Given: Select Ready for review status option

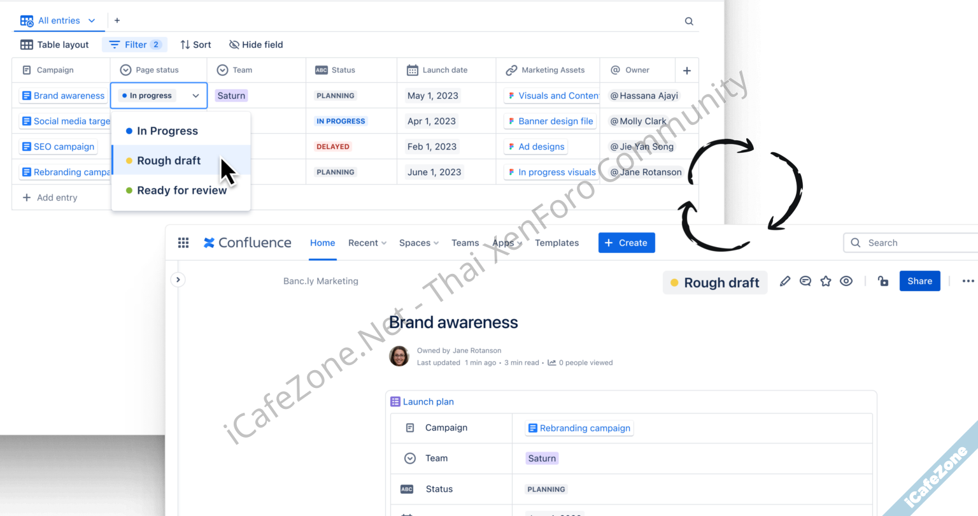Looking at the screenshot, I should (181, 190).
